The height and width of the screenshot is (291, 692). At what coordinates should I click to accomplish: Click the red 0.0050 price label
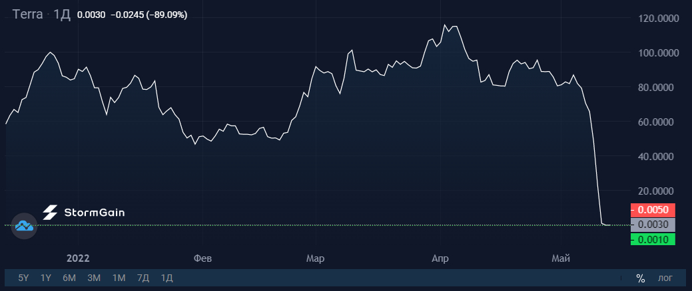tap(653, 210)
